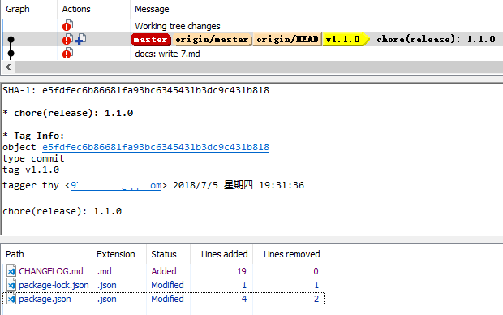The height and width of the screenshot is (315, 503).
Task: Sort files by Path column header
Action: (x=15, y=254)
